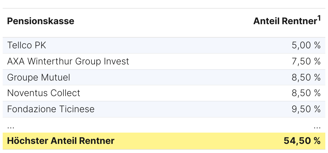The width and height of the screenshot is (328, 153).
Task: Select the Tellco PK row name
Action: point(27,45)
